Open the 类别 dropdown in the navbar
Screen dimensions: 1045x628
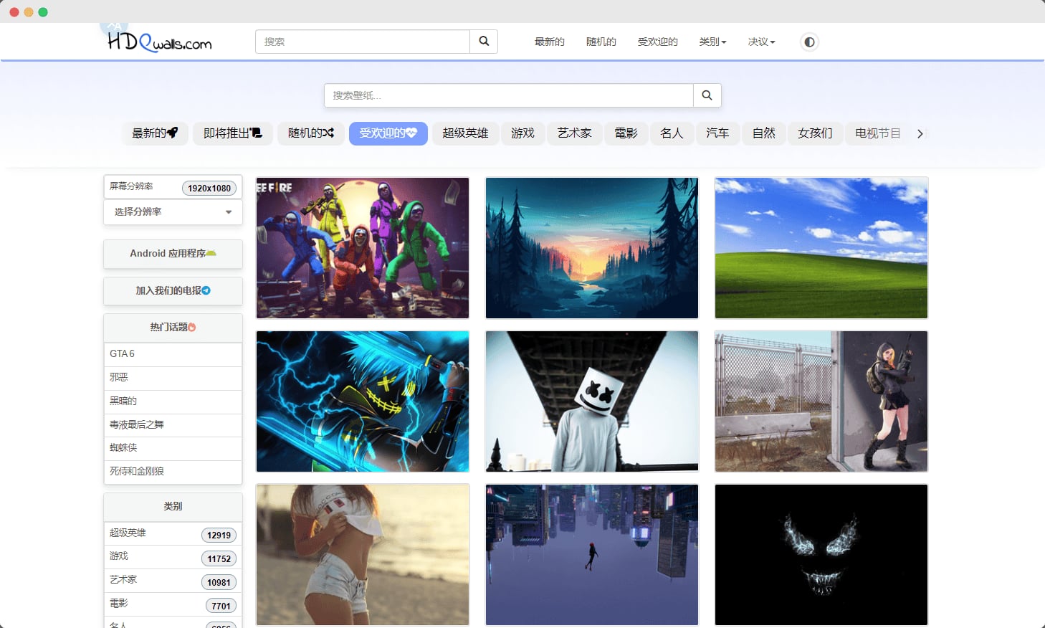click(x=712, y=42)
